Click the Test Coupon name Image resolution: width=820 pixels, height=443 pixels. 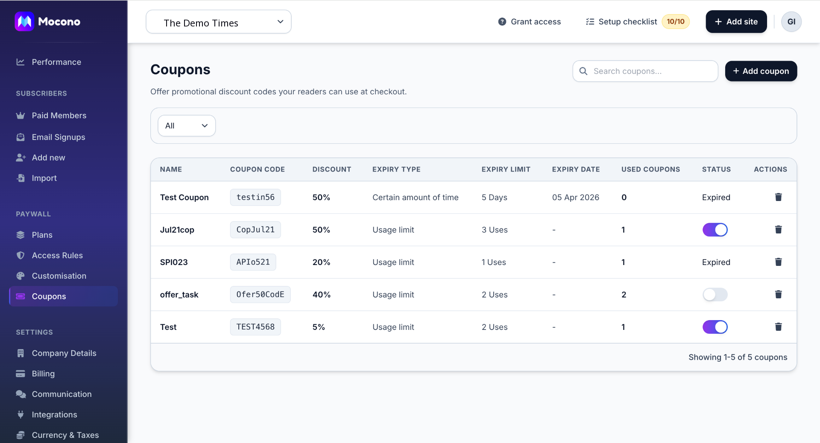(184, 197)
